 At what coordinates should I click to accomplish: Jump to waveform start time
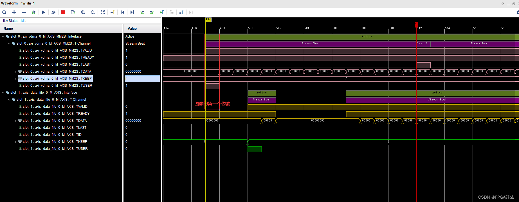(x=122, y=12)
